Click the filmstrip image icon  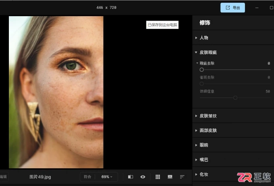coord(170,177)
